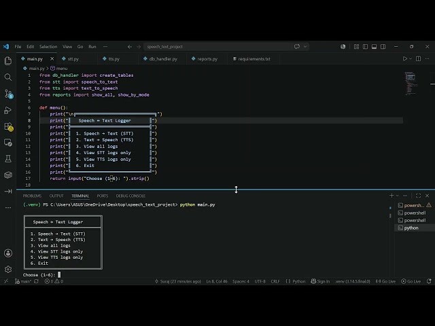The image size is (435, 326).
Task: Go back with the navigation arrow
Action: tap(130, 47)
